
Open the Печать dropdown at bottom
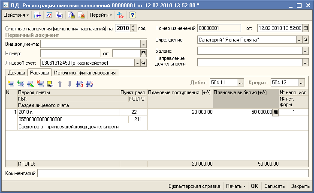pos(236,186)
